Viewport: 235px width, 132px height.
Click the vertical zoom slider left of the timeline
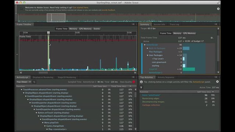click(17, 55)
